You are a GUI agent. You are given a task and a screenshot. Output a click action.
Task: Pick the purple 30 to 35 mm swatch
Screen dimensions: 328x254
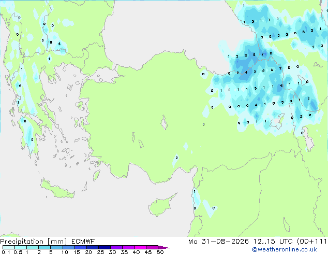116,247
